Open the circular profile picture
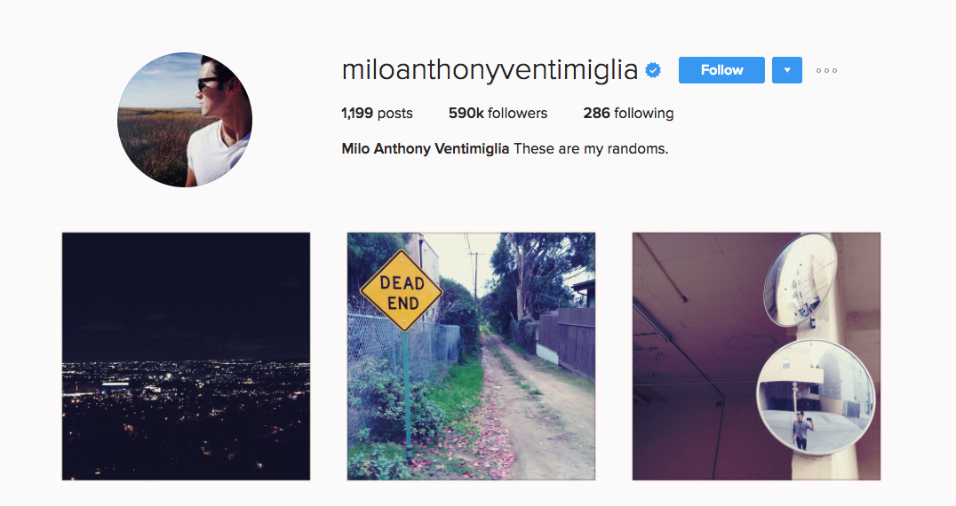The height and width of the screenshot is (506, 956). click(x=185, y=119)
